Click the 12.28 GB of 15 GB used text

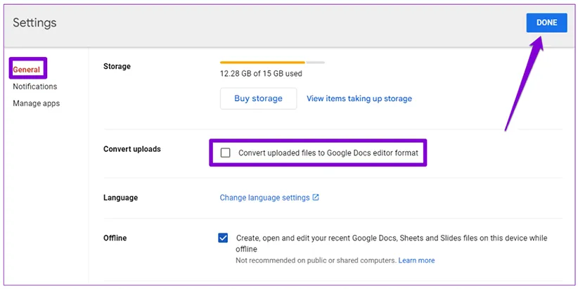click(x=261, y=73)
